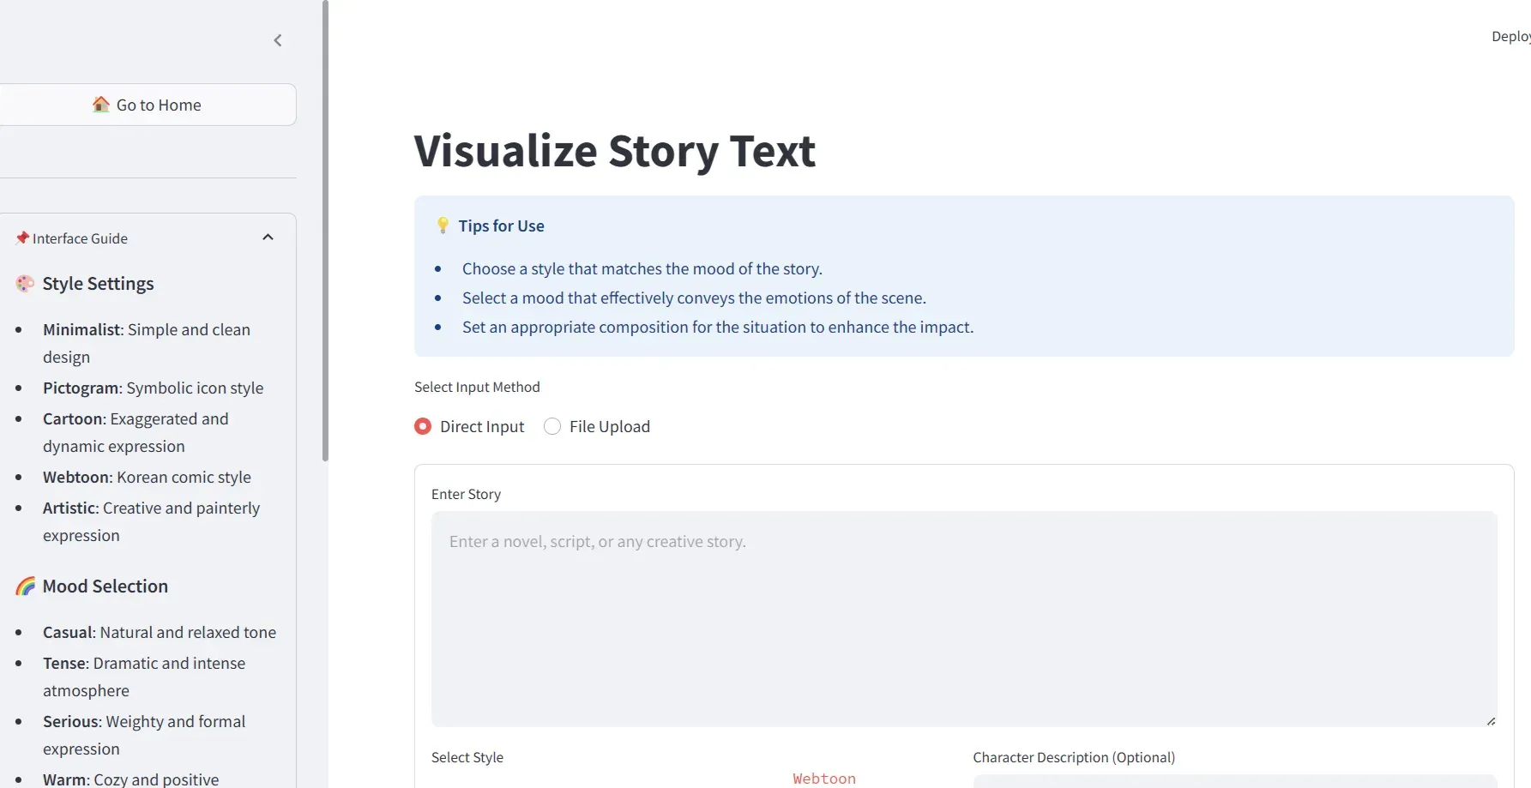
Task: Click the Select Input Method label
Action: (477, 387)
